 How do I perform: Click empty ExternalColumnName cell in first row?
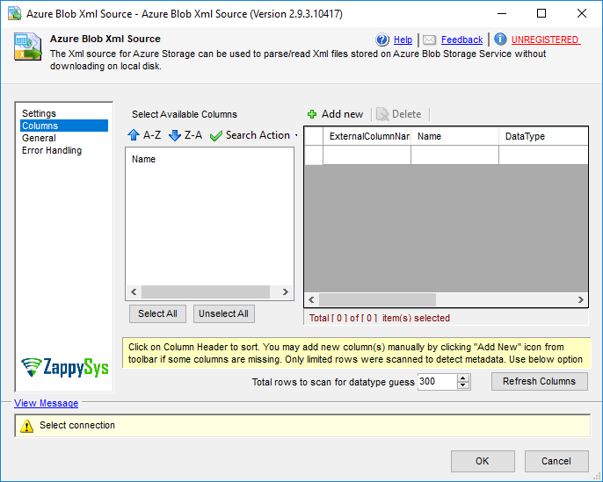click(x=367, y=155)
